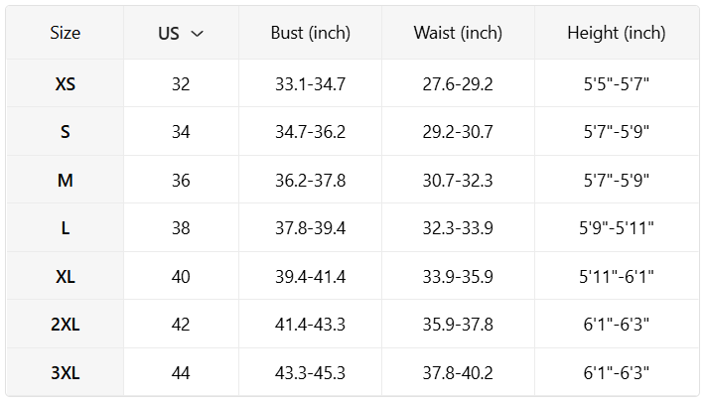Click the Size column header
The width and height of the screenshot is (706, 402).
[66, 33]
